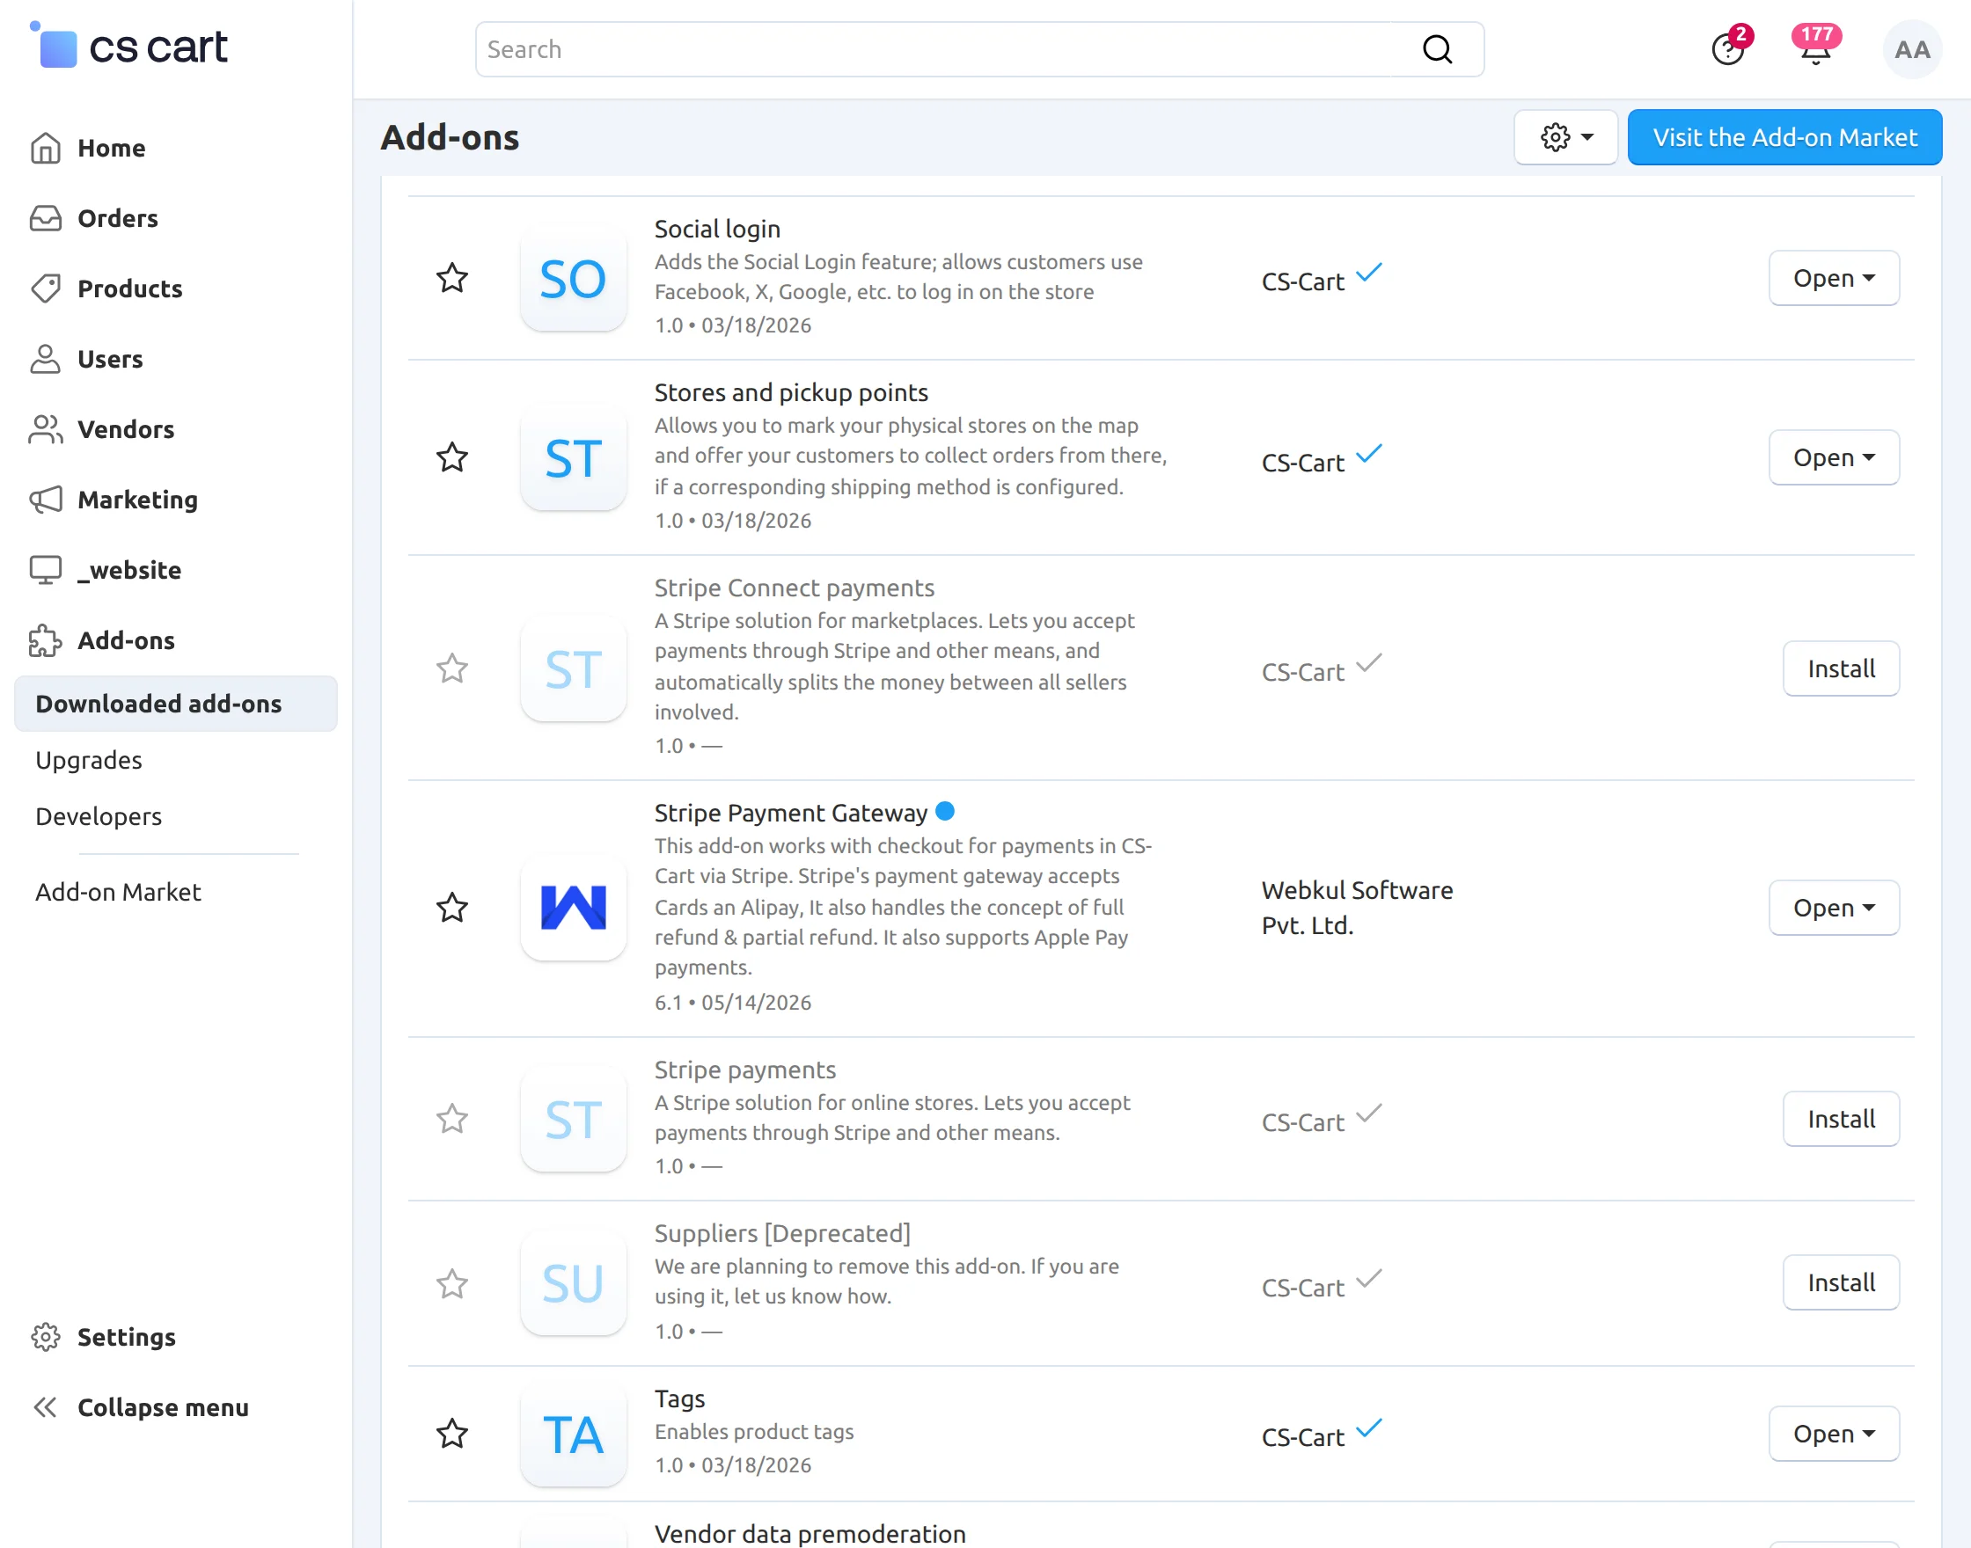Open the help icon with badge 2
Image resolution: width=1971 pixels, height=1548 pixels.
1728,49
